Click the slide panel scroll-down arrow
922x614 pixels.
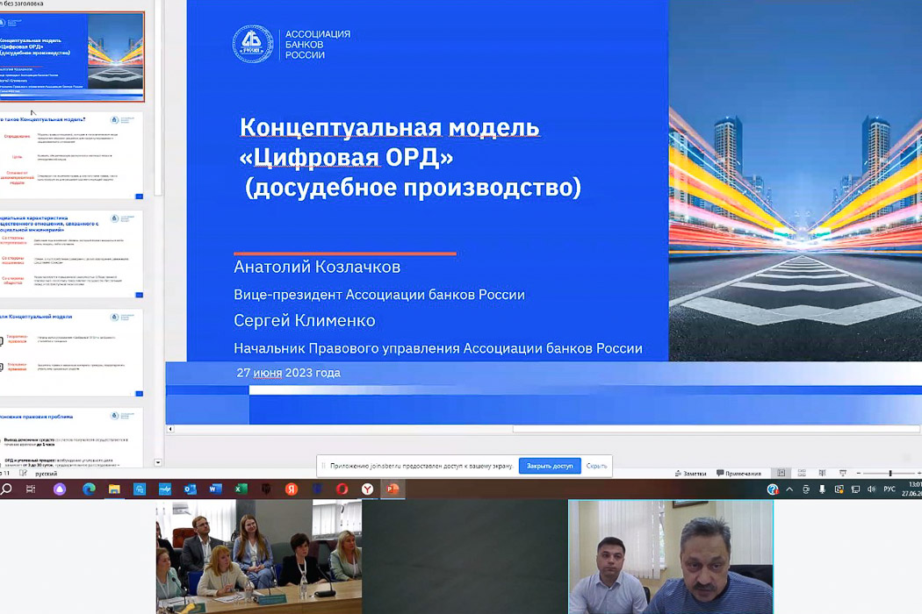[x=157, y=462]
